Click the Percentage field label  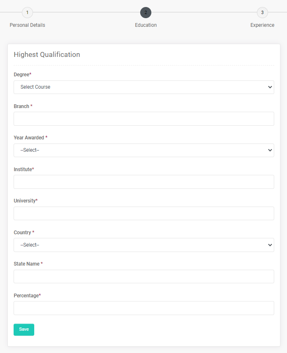click(27, 296)
